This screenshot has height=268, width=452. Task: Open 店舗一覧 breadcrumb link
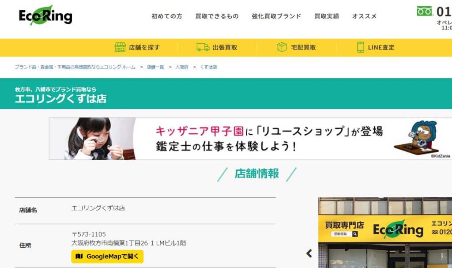click(155, 67)
